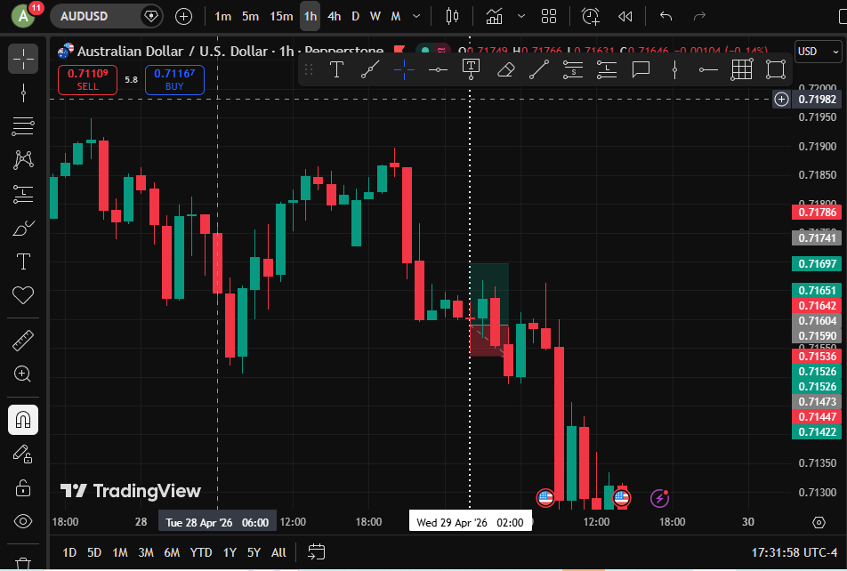Activate the zoom in tool
This screenshot has width=847, height=571.
pyautogui.click(x=23, y=374)
